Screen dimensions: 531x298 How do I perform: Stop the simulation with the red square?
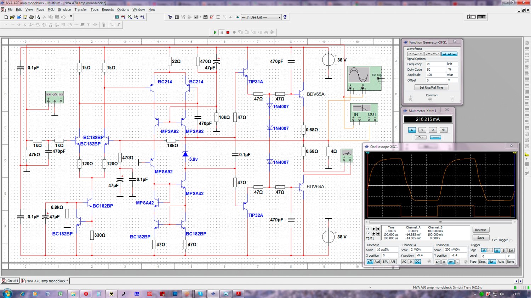(x=228, y=32)
